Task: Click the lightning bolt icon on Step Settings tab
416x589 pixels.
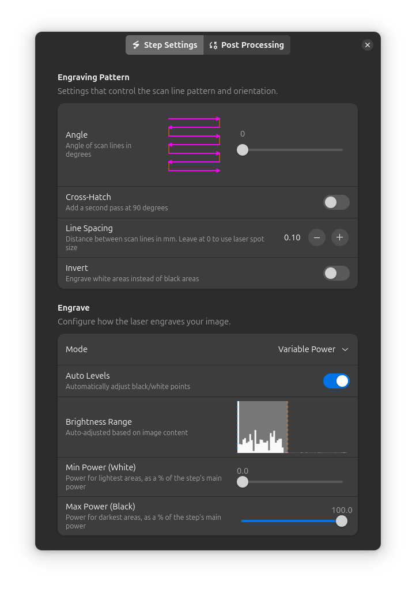Action: tap(136, 44)
